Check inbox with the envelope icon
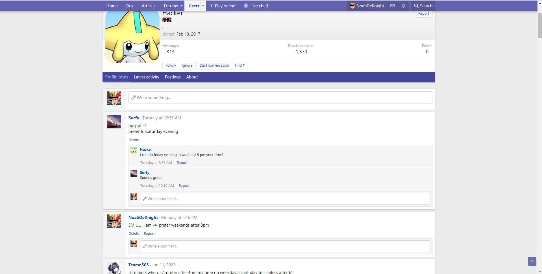This screenshot has height=274, width=542. pyautogui.click(x=392, y=6)
